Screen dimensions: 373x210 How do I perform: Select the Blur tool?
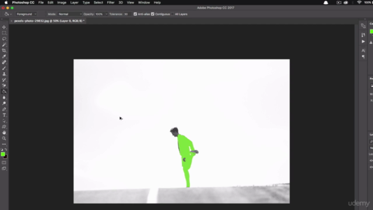(4, 97)
